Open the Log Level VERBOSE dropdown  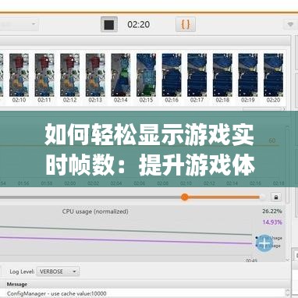[58, 271]
